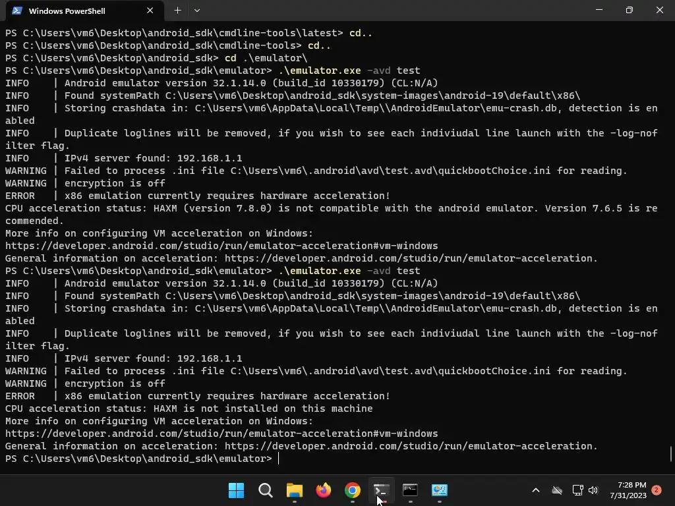Close the Windows PowerShell tab
675x506 pixels.
click(150, 11)
